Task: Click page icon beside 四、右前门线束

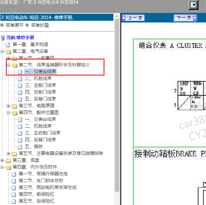Action: coord(20,92)
